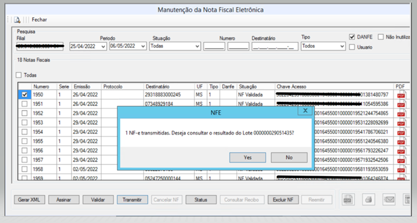
Task: Tick the Usuario checkbox
Action: (352, 47)
